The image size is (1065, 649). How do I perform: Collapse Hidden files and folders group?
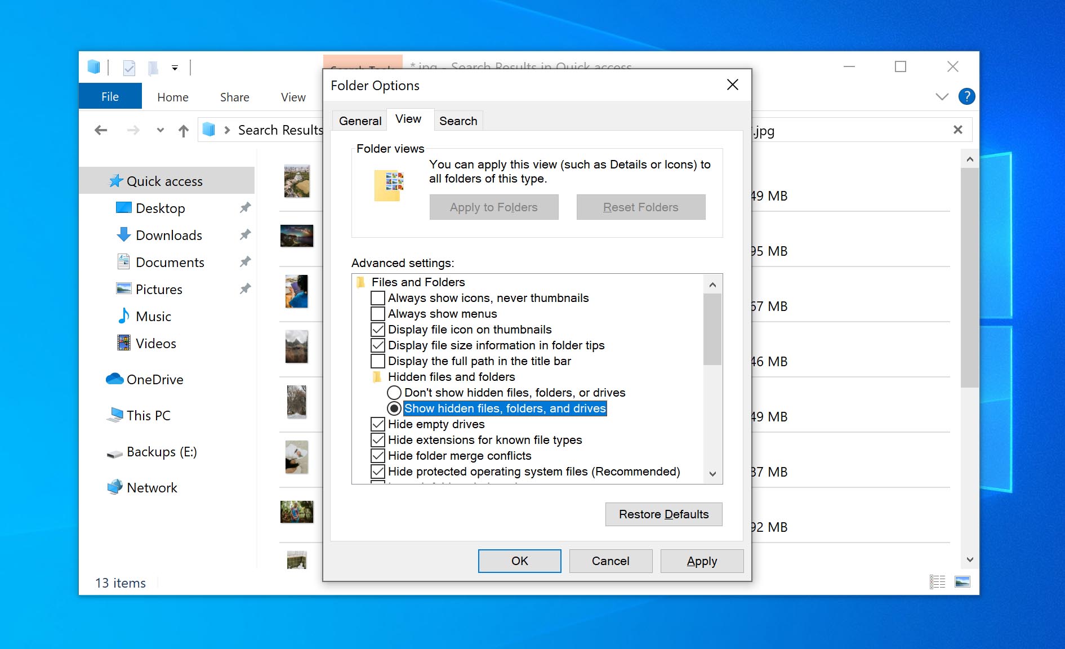377,376
